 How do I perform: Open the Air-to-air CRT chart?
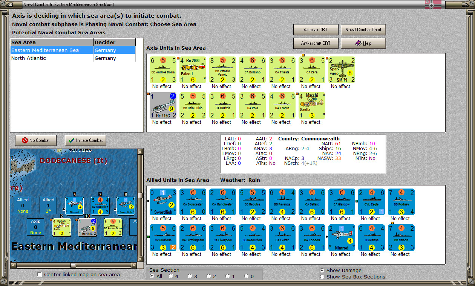coord(316,30)
